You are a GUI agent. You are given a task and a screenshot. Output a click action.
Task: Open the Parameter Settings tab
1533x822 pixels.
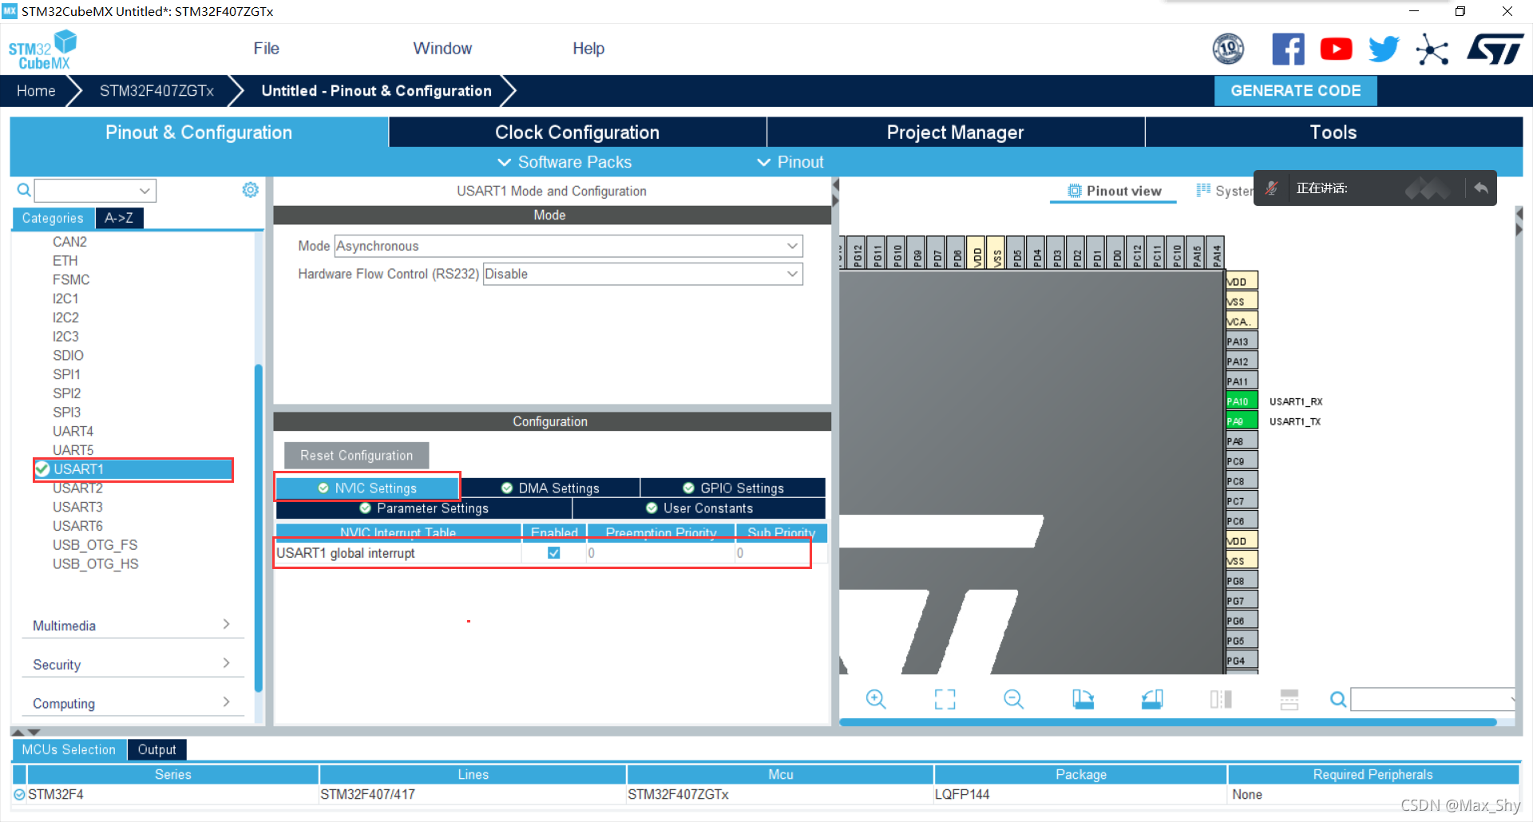(x=424, y=508)
